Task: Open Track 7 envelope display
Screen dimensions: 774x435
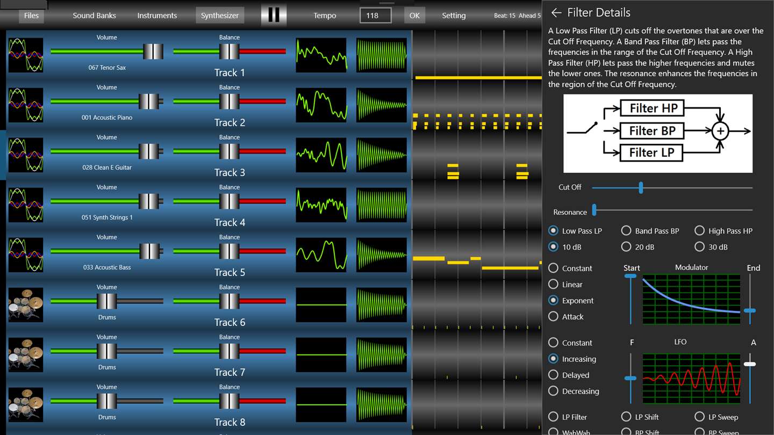Action: 382,354
